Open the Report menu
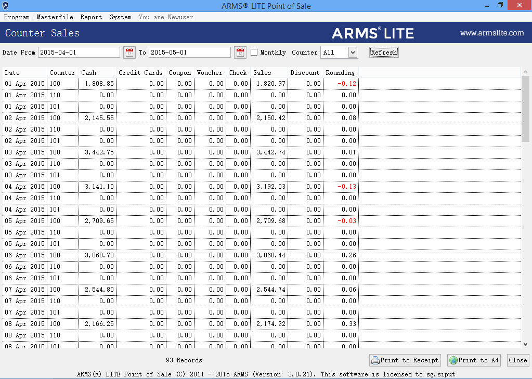The width and height of the screenshot is (532, 379). (91, 17)
